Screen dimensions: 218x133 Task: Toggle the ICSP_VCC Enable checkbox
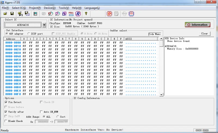53,34
